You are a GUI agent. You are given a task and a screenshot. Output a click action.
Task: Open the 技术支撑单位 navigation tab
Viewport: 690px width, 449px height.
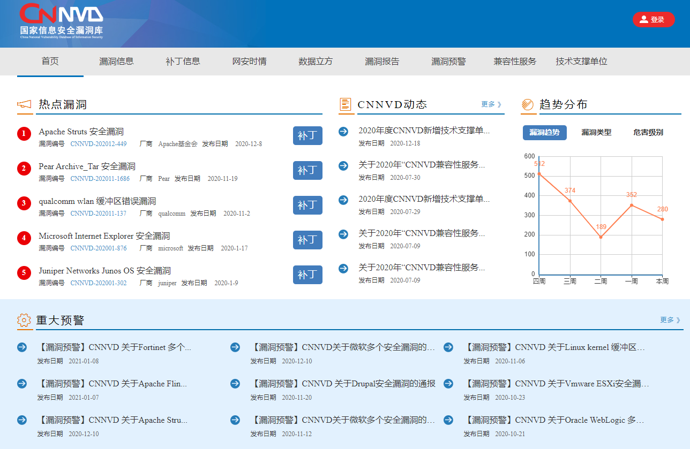[x=582, y=62]
